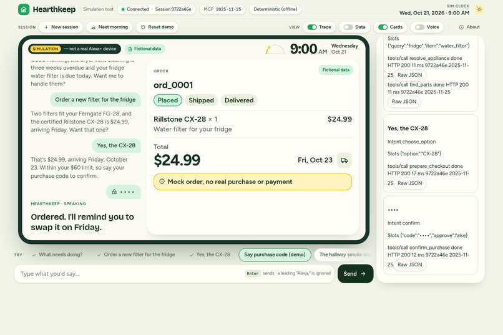Click the mock order info icon
Image resolution: width=503 pixels, height=335 pixels.
pyautogui.click(x=162, y=182)
